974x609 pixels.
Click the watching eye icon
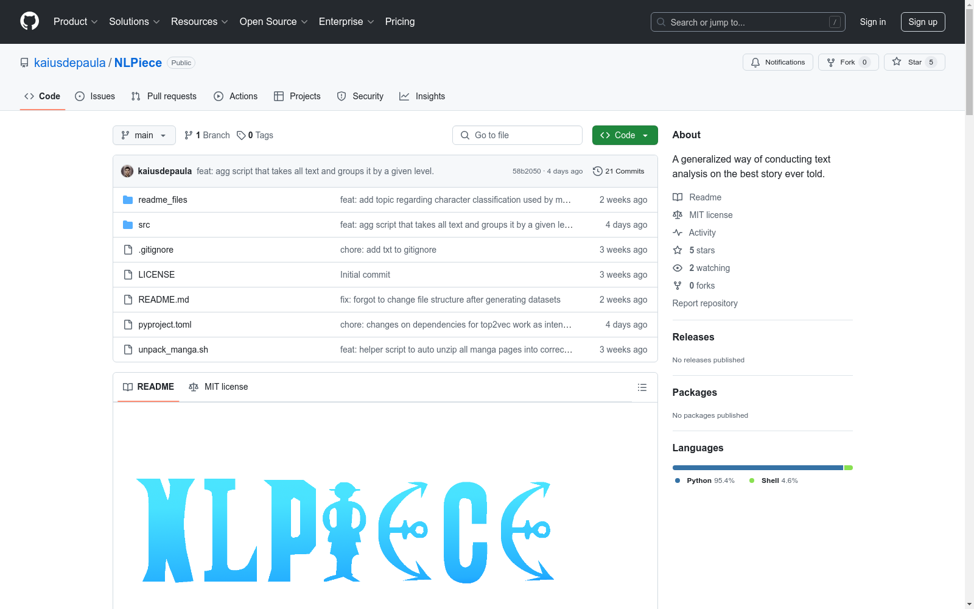[x=678, y=268]
